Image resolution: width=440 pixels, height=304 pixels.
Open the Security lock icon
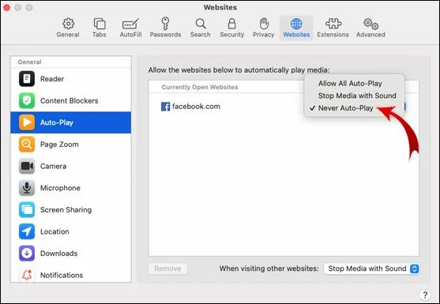pyautogui.click(x=231, y=24)
